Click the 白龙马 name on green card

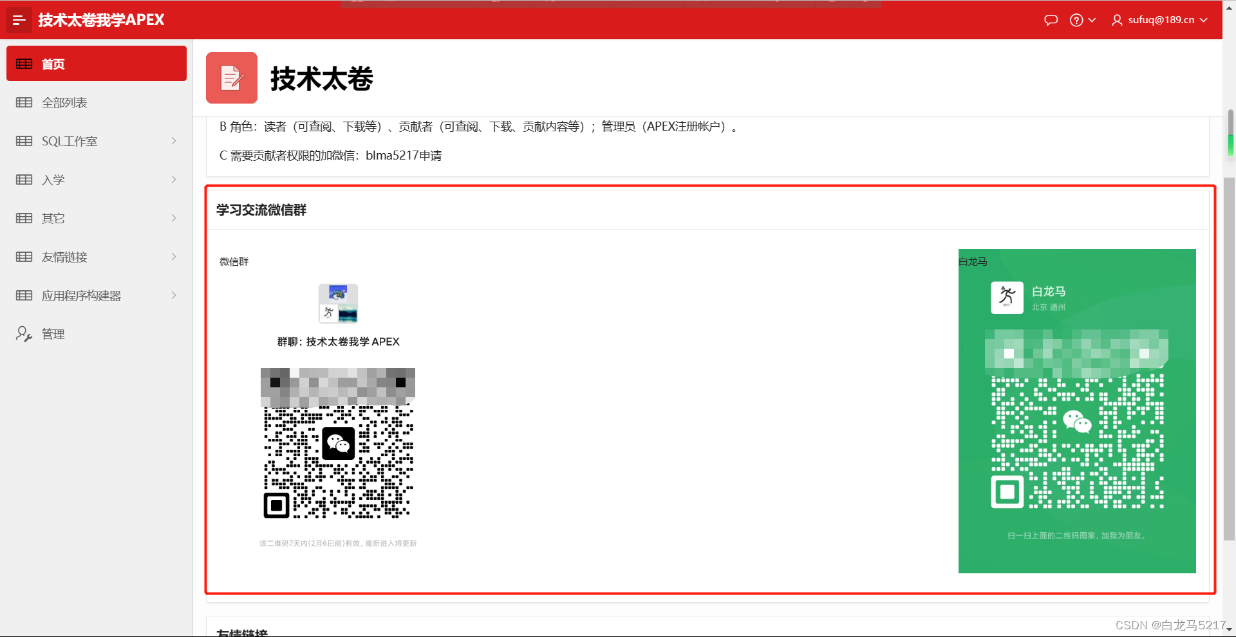1049,291
